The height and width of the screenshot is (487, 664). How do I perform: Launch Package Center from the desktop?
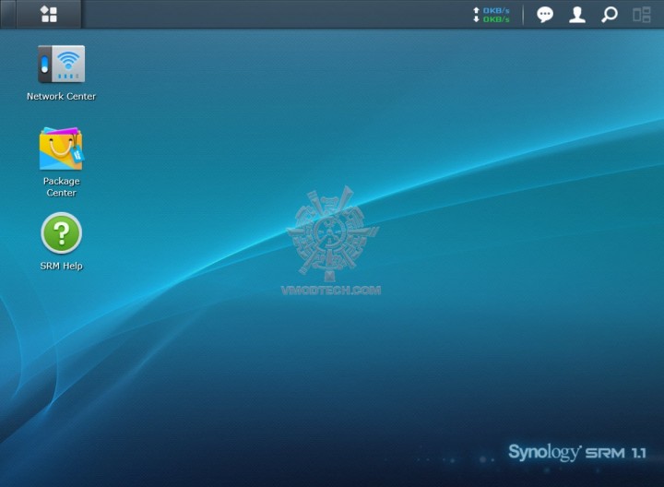(x=62, y=148)
